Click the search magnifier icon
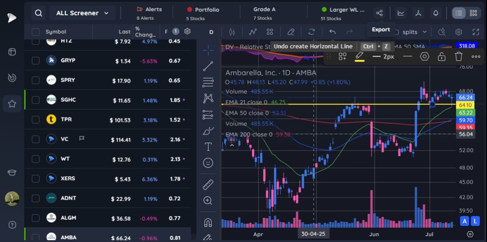Screen dimensions: 487x242 click(39, 13)
